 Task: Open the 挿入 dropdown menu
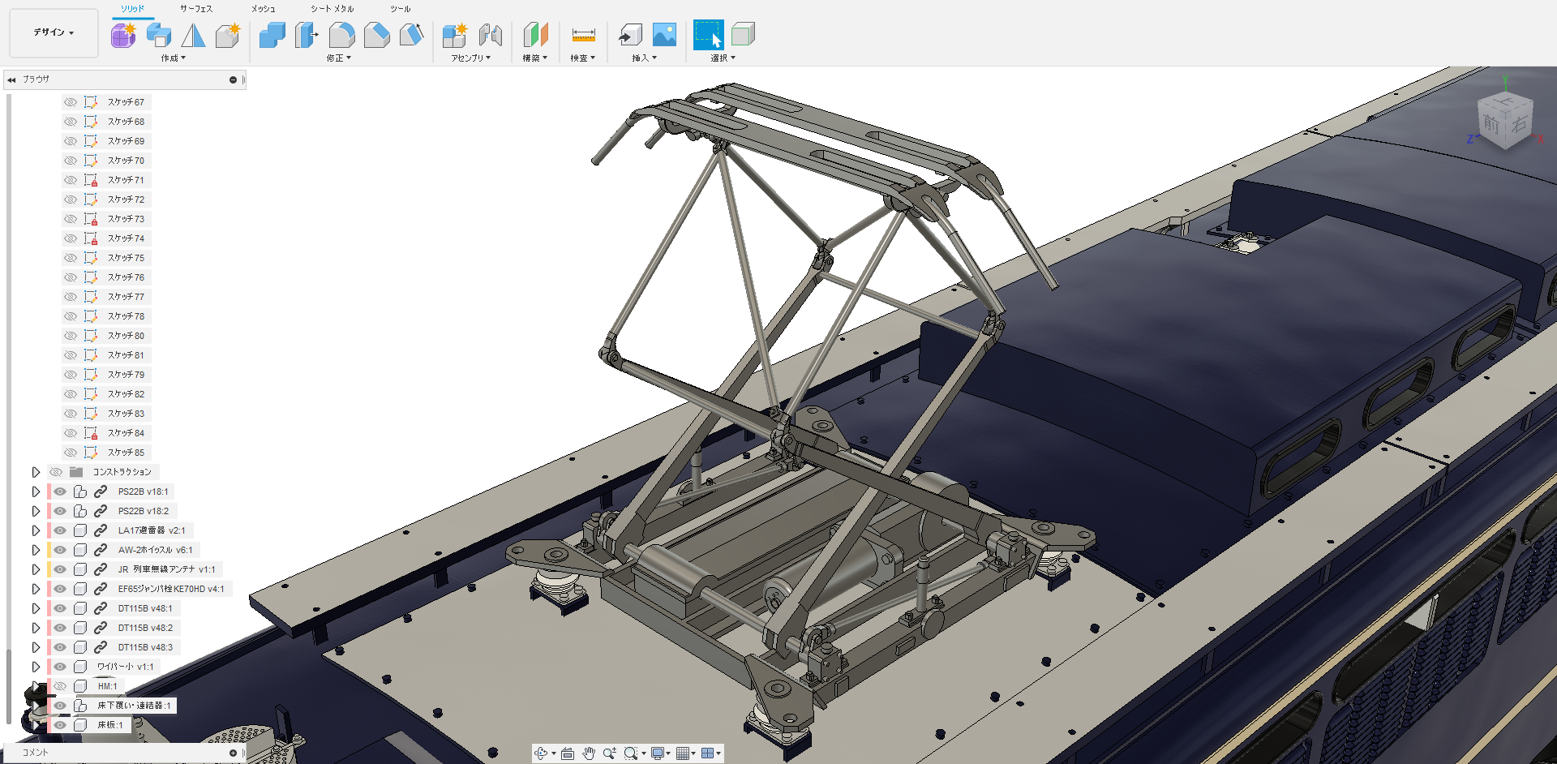645,58
